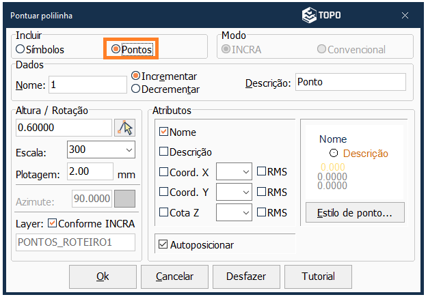
Task: Click the Nome input field
Action: (x=87, y=85)
